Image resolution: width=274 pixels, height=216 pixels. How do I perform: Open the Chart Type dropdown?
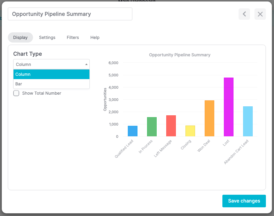[x=51, y=64]
